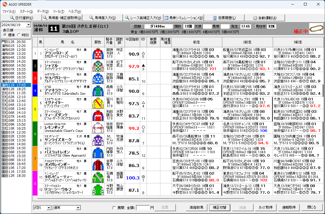325x214 pixels.
Task: Click the 閉じる button
Action: click(x=311, y=207)
